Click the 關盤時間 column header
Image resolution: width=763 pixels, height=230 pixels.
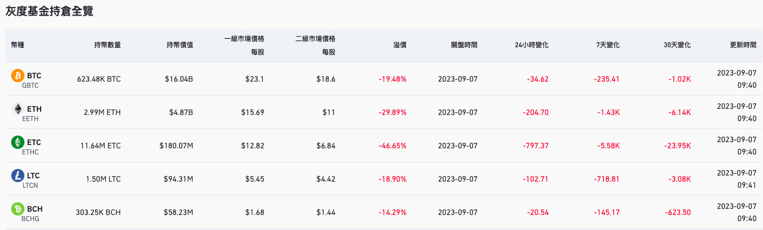pos(464,45)
